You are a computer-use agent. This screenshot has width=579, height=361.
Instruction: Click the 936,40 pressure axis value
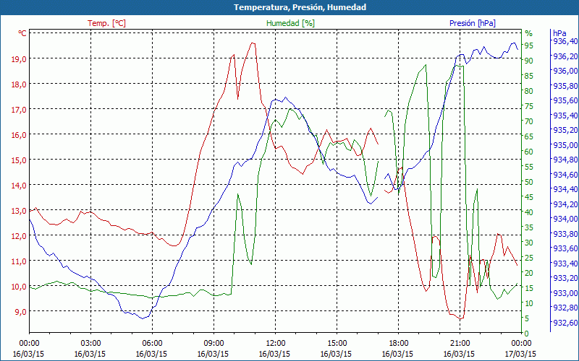[x=565, y=41]
